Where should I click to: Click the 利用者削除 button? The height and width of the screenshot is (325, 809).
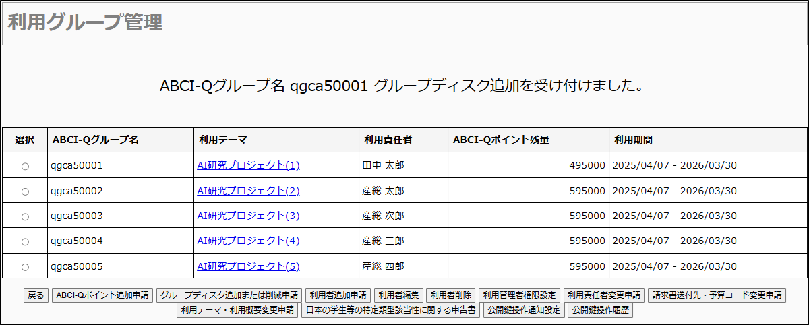coord(451,295)
